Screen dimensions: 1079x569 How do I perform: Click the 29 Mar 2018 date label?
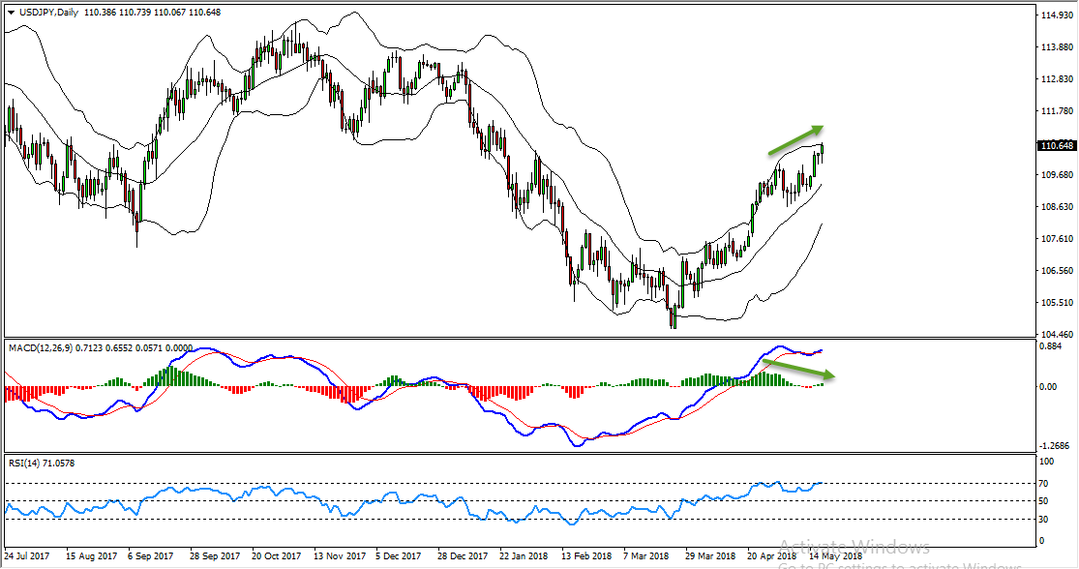point(710,555)
